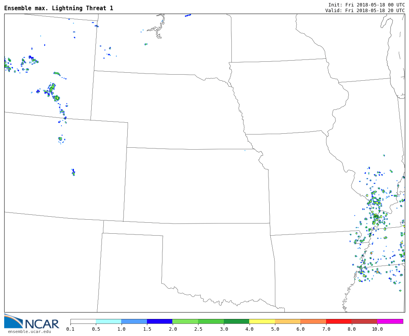The height and width of the screenshot is (336, 409).
Task: Select the 'Init: Fri 2018-05-18 00 UTC' text
Action: pyautogui.click(x=367, y=5)
